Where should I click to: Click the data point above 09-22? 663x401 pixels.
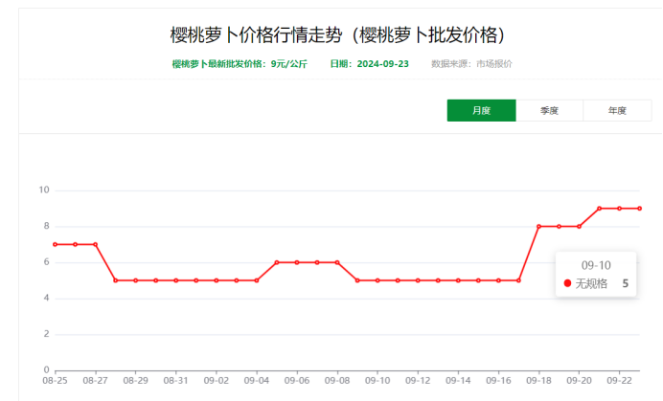coord(620,209)
